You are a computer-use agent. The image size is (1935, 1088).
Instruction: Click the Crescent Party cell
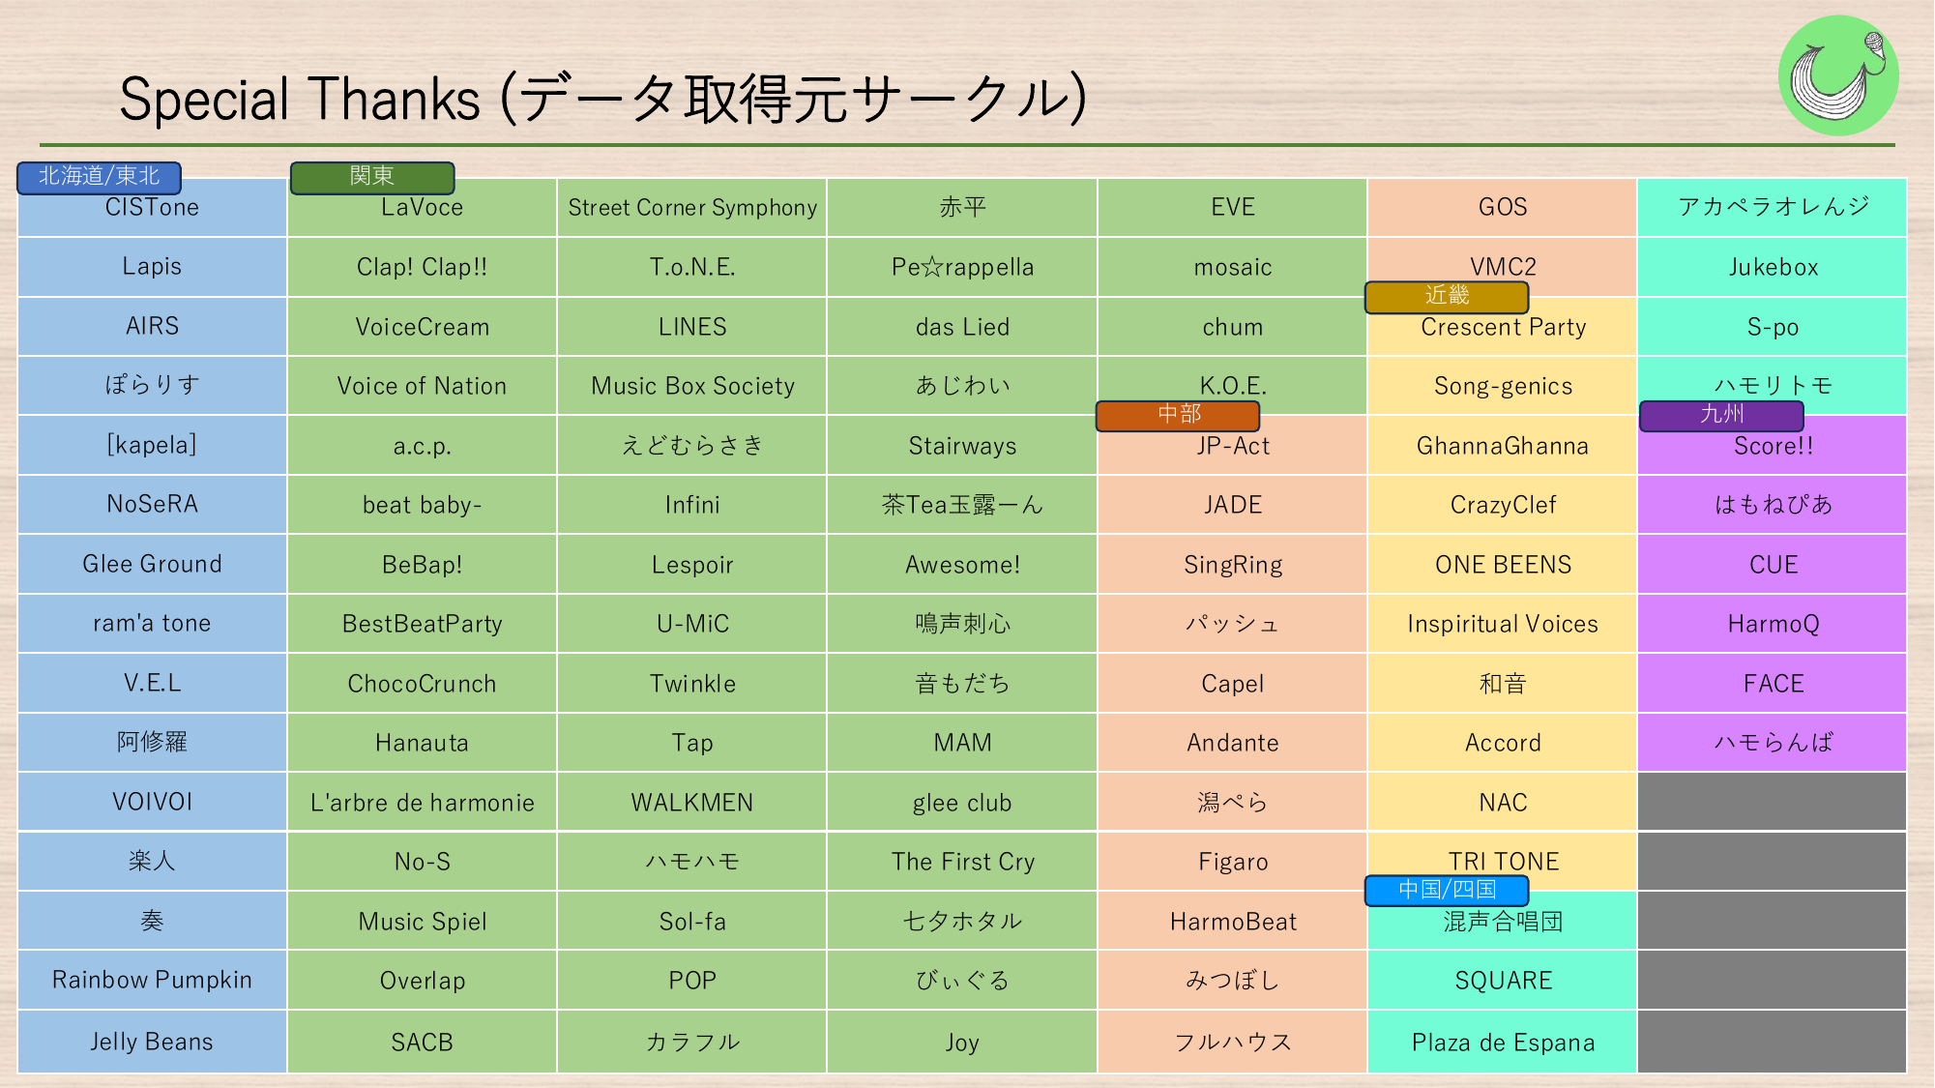[x=1503, y=327]
